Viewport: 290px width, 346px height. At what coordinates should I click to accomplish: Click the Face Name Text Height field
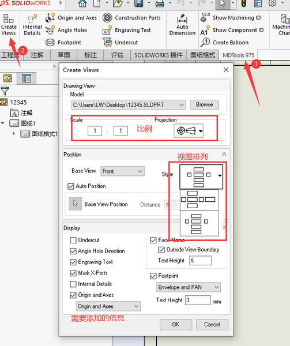click(201, 261)
